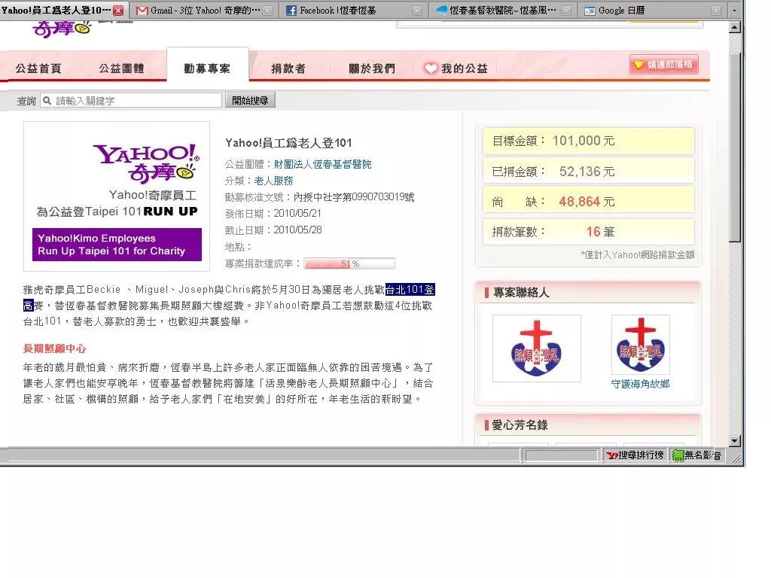The height and width of the screenshot is (578, 771).
Task: Open the 恆春基督教醫院 browser tab
Action: (502, 11)
